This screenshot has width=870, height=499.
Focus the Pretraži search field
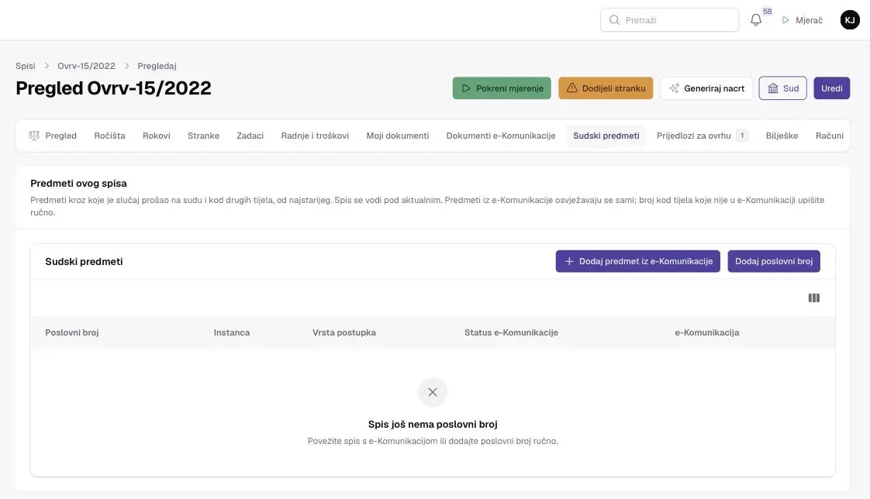(x=670, y=20)
